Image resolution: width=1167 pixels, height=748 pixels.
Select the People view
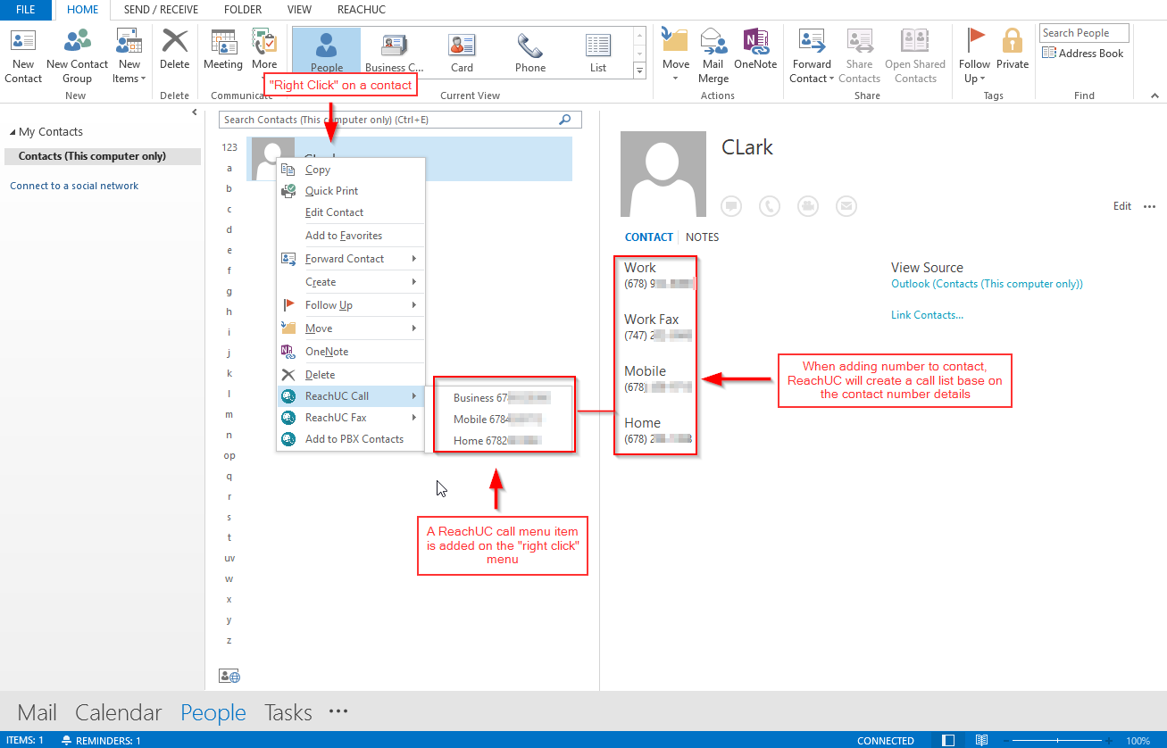tap(327, 52)
